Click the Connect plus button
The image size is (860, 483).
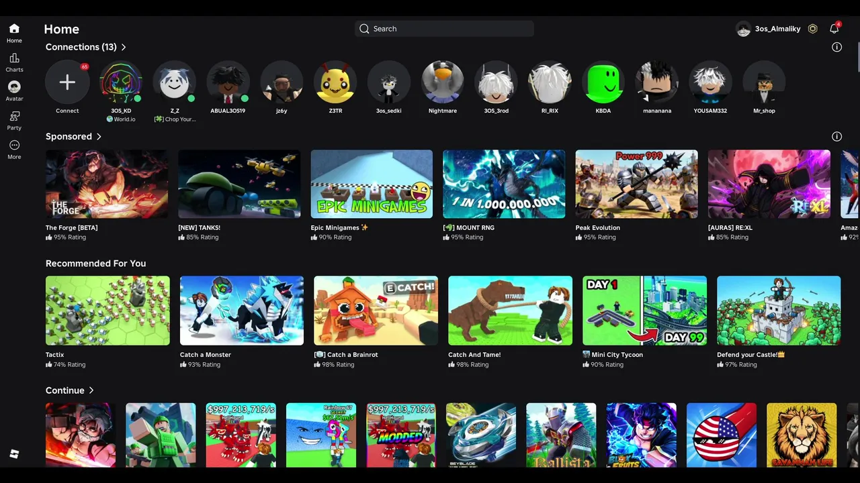[67, 82]
